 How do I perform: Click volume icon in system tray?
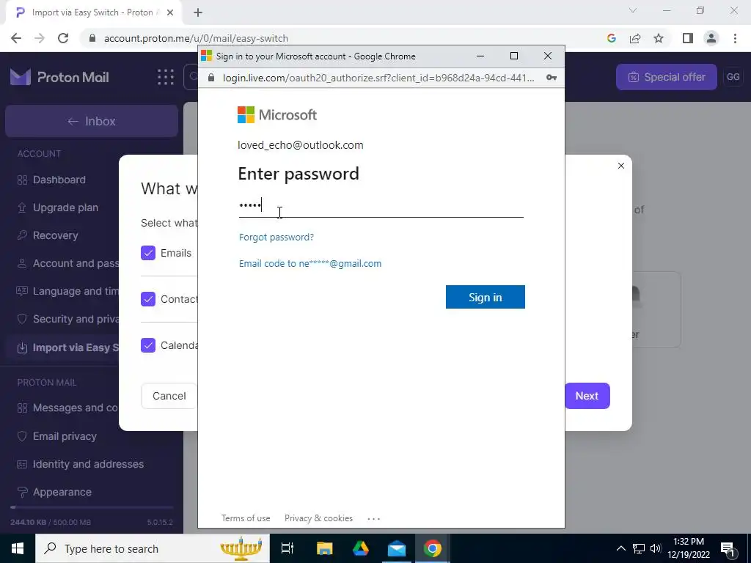coord(656,548)
